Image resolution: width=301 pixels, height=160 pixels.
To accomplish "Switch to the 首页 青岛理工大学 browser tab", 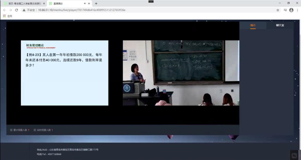I will [x=24, y=4].
